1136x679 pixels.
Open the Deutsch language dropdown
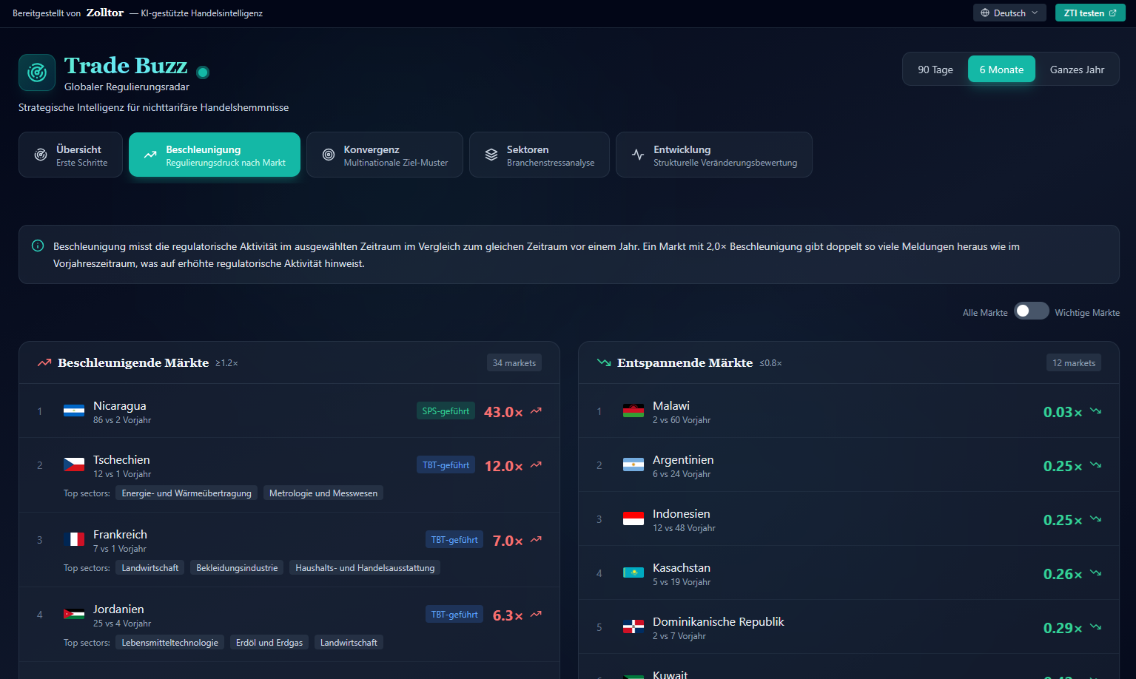tap(1009, 12)
